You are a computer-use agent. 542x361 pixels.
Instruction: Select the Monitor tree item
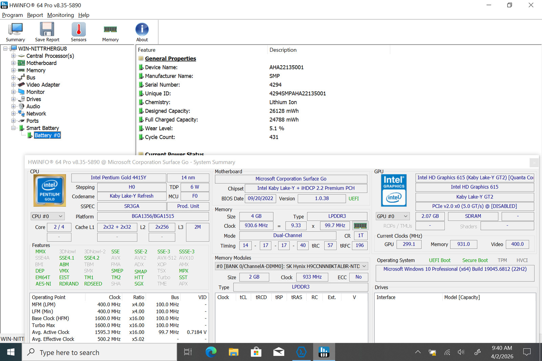(x=36, y=92)
